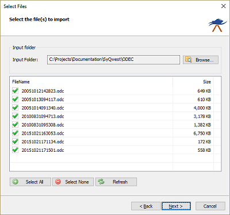
Task: Click the 649 KB size value
Action: (204, 91)
